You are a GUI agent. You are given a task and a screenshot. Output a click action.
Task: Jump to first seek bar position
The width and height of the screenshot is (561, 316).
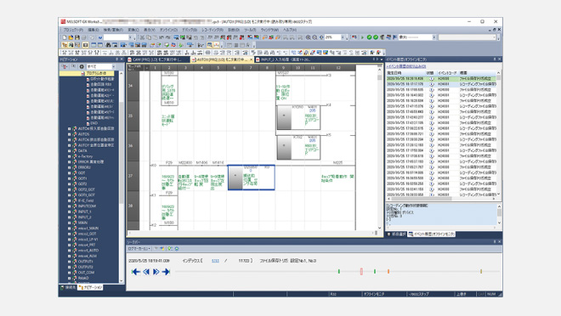tap(136, 272)
